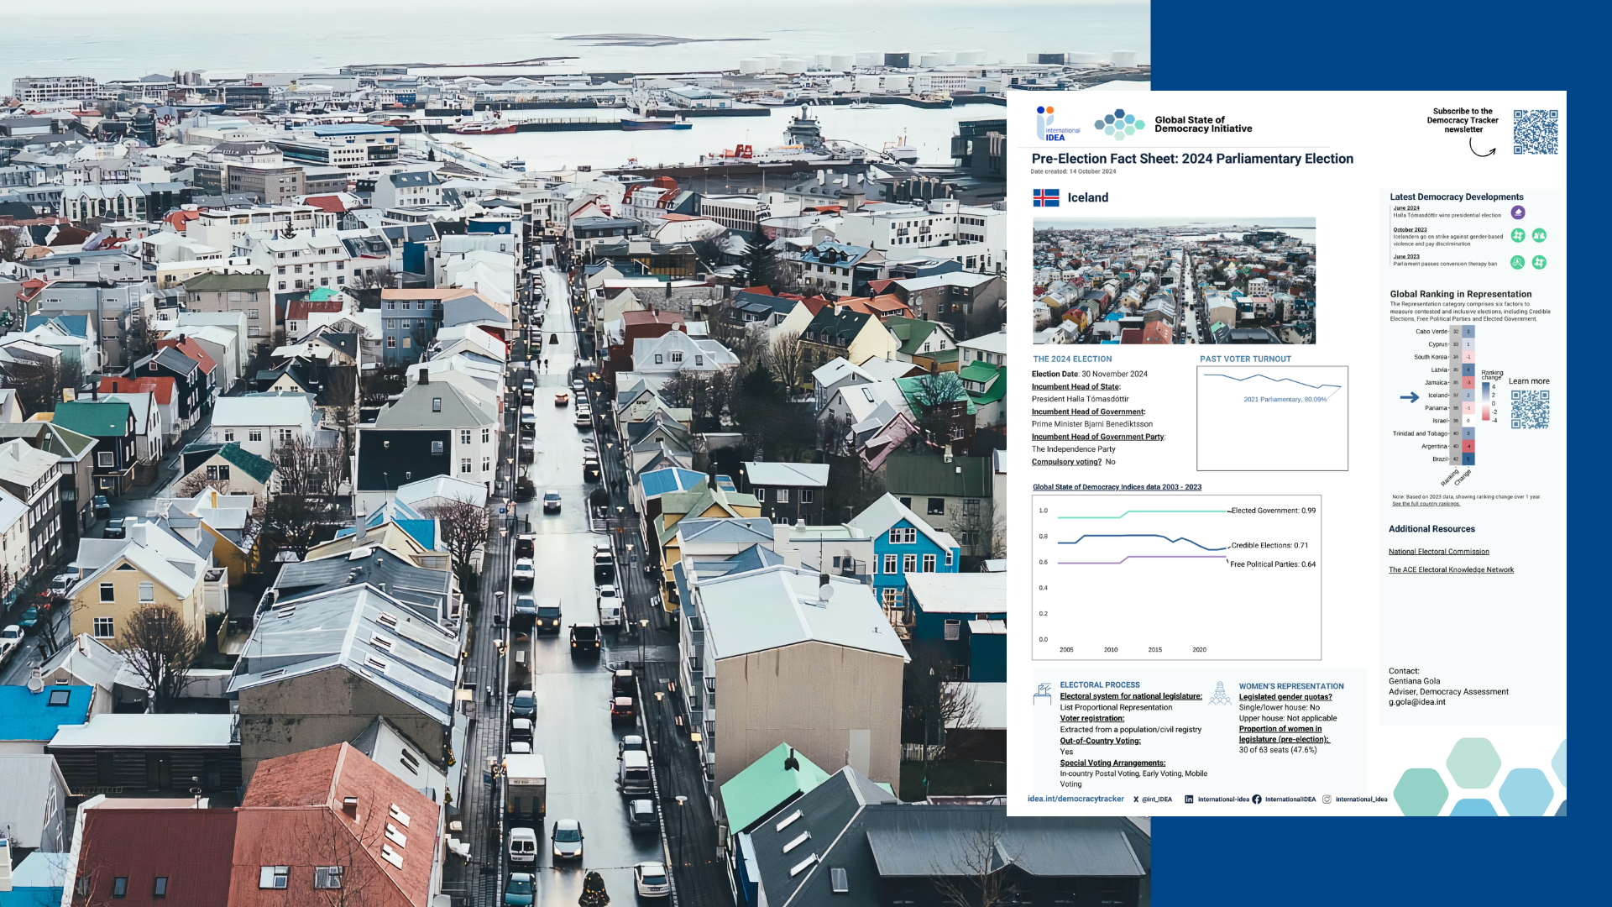This screenshot has height=907, width=1612.
Task: Open the Incumbent Head of Government Party link
Action: pyautogui.click(x=1098, y=437)
